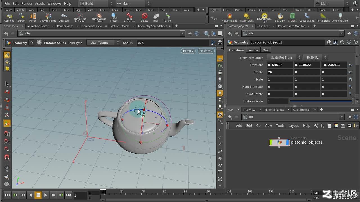Expand the network editor obj path dropdown
Image resolution: width=360 pixels, height=202 pixels.
coord(342,117)
